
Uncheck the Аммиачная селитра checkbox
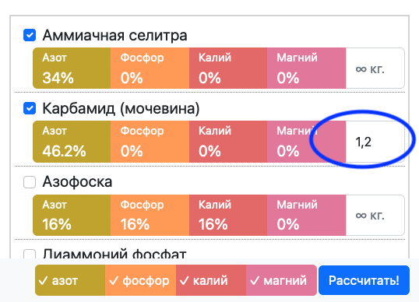coord(30,35)
